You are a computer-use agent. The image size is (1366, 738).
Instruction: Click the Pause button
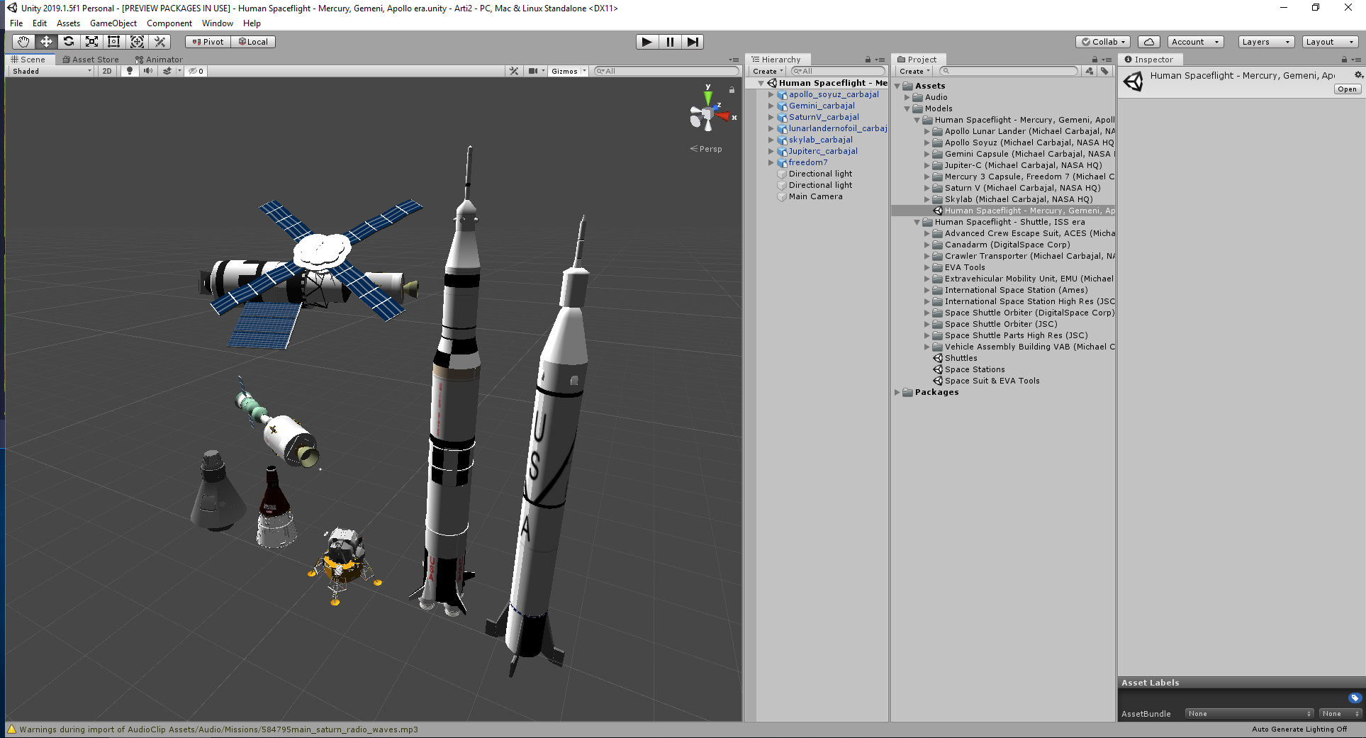pos(670,41)
